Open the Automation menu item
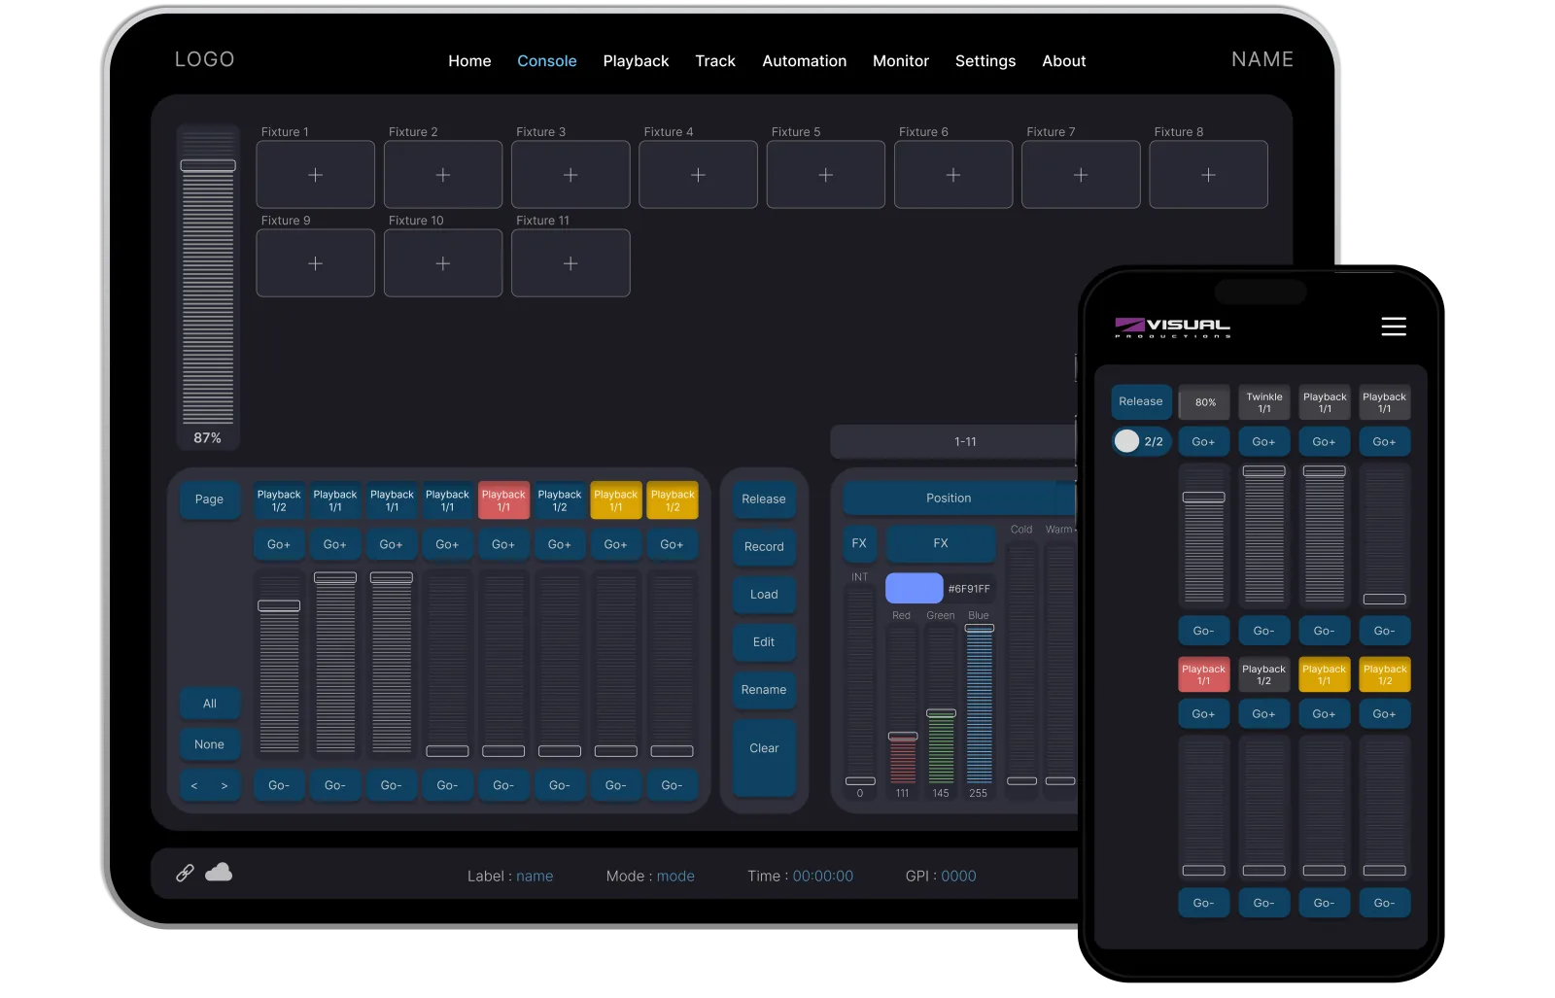 coord(805,61)
